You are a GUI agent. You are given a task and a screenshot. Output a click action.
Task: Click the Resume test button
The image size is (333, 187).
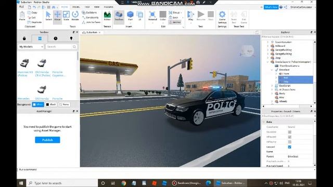click(x=201, y=16)
